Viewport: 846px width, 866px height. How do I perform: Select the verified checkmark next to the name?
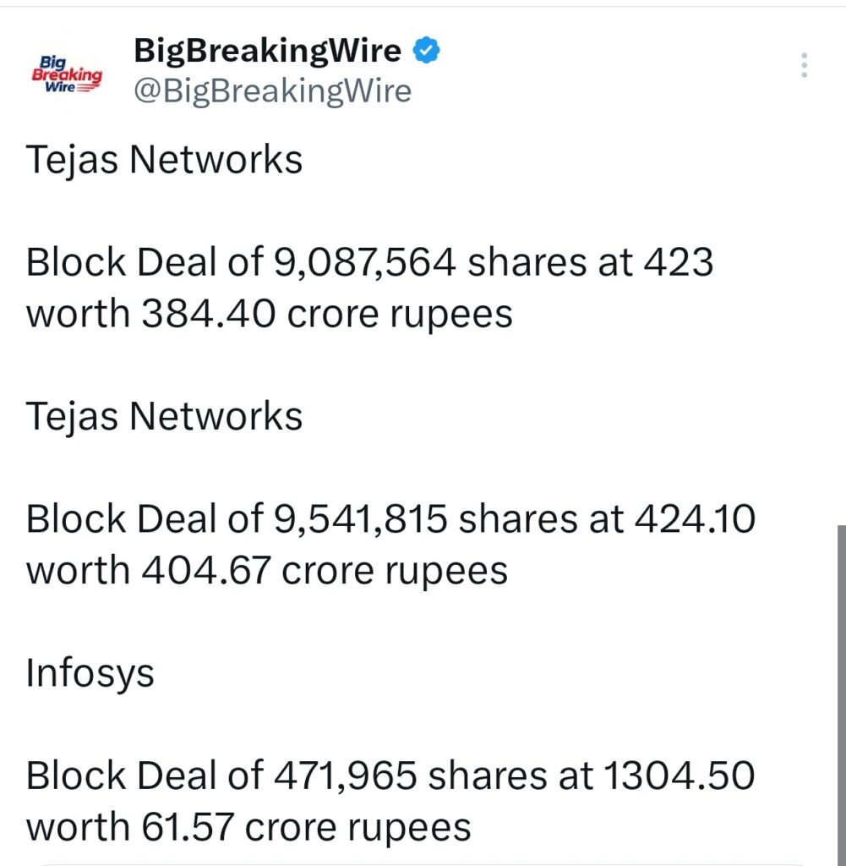click(x=427, y=51)
